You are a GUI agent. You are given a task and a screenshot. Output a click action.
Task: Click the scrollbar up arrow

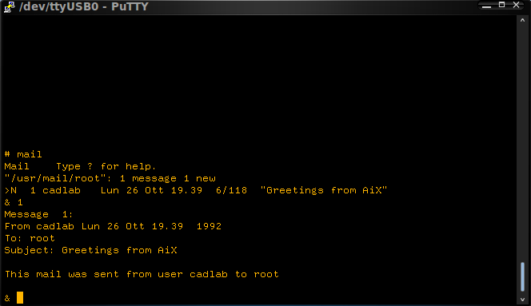pos(522,21)
